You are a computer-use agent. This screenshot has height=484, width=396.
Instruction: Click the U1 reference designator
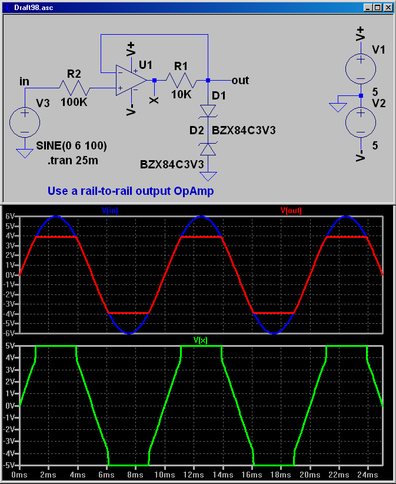(145, 65)
